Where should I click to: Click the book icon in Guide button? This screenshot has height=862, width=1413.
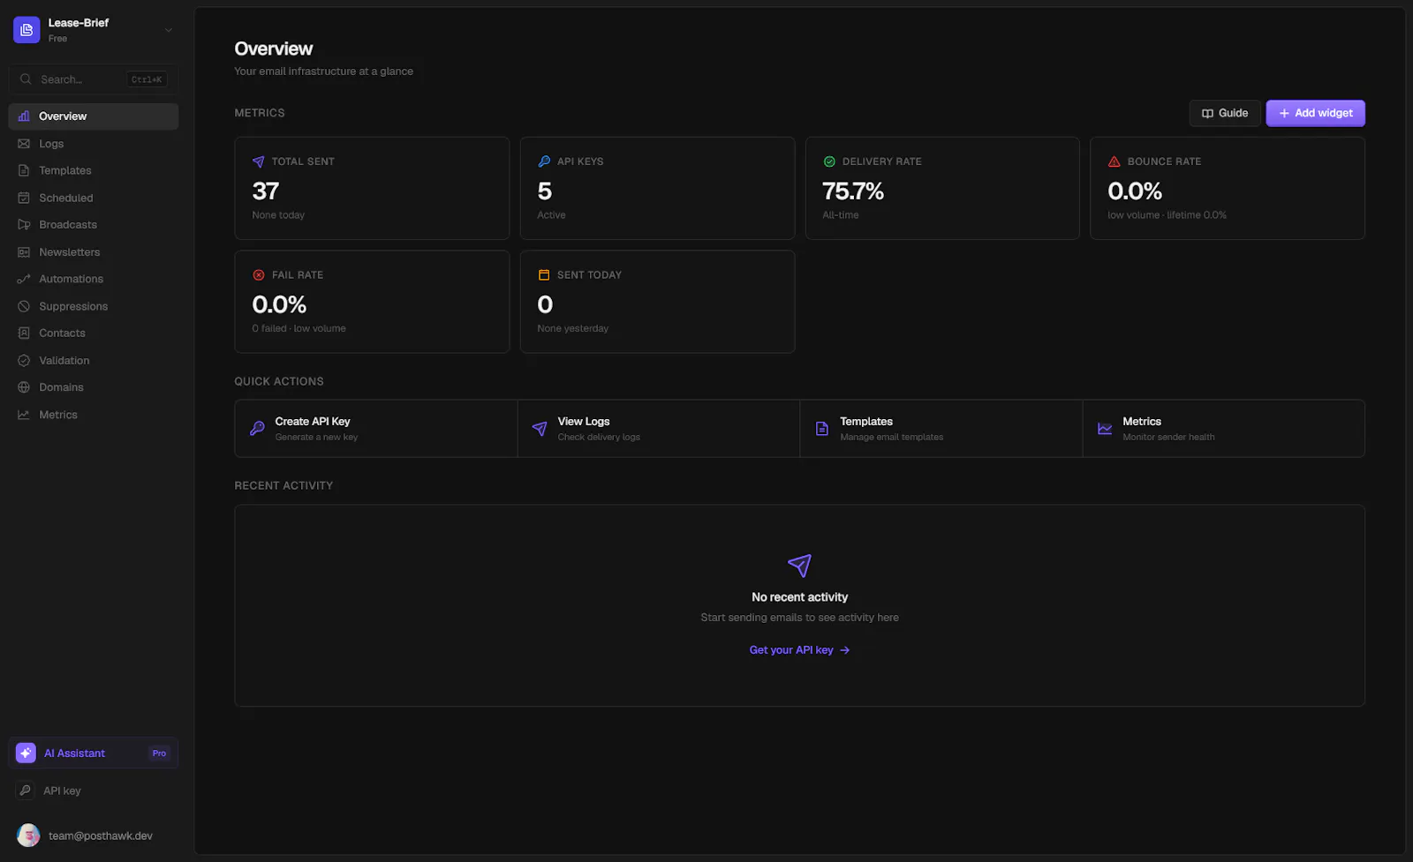pos(1207,113)
